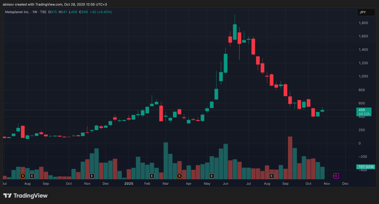This screenshot has width=379, height=204.
Task: Click the TradingView logo
Action: (26, 195)
